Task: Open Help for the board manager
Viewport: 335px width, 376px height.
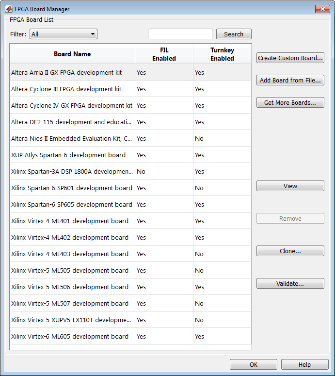Action: coord(304,365)
